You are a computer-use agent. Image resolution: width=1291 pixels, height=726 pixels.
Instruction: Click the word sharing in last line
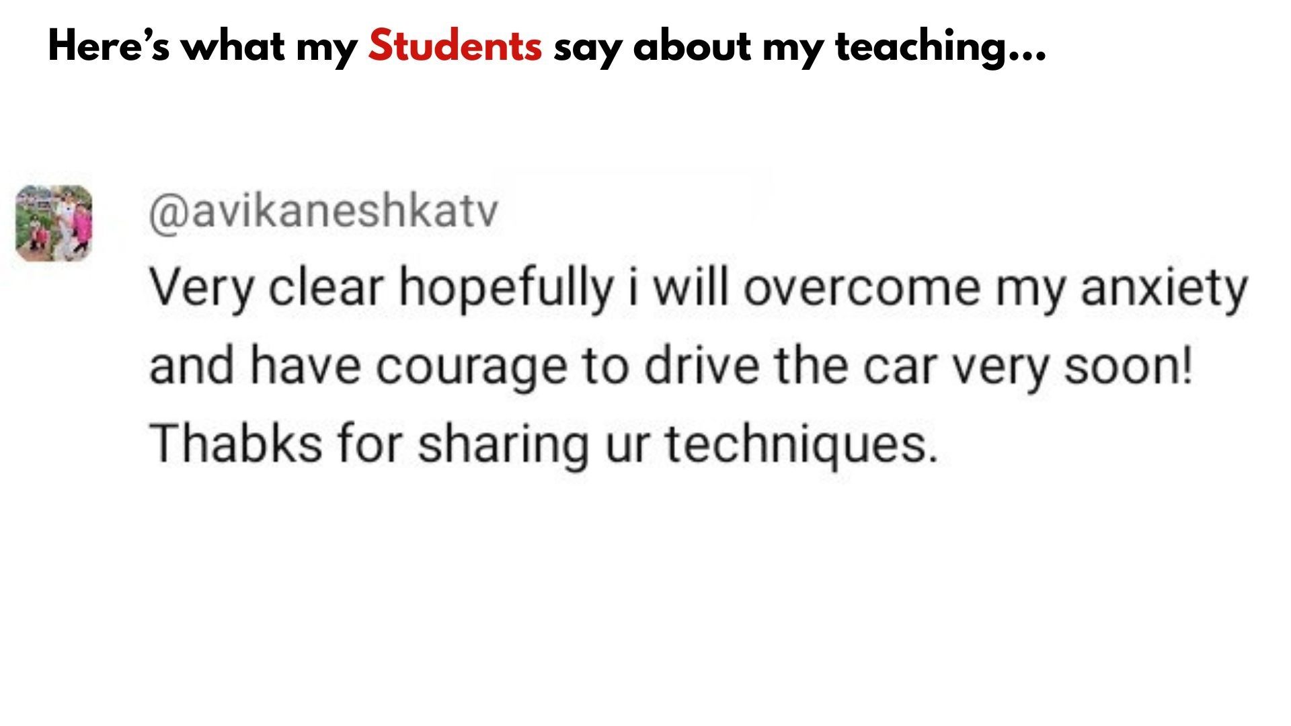[x=503, y=445]
